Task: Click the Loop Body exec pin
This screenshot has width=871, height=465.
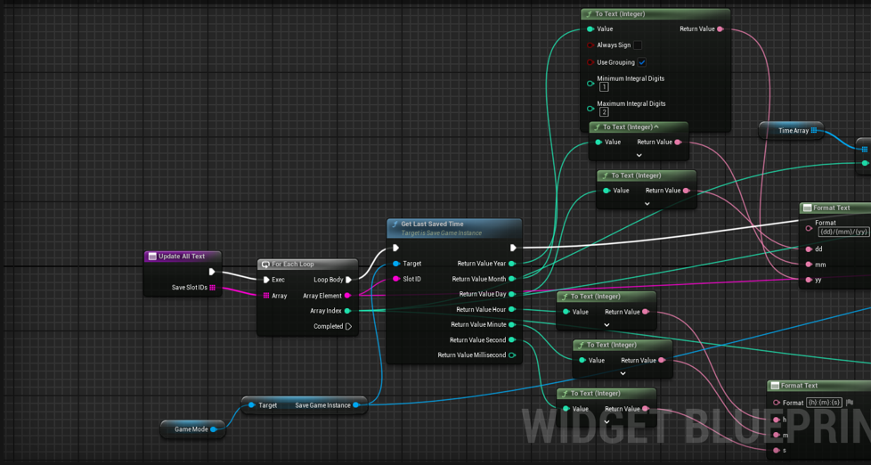Action: (348, 280)
